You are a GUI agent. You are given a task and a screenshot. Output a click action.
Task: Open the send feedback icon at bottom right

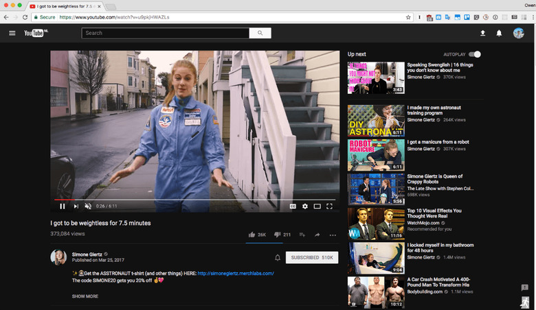[x=525, y=287]
